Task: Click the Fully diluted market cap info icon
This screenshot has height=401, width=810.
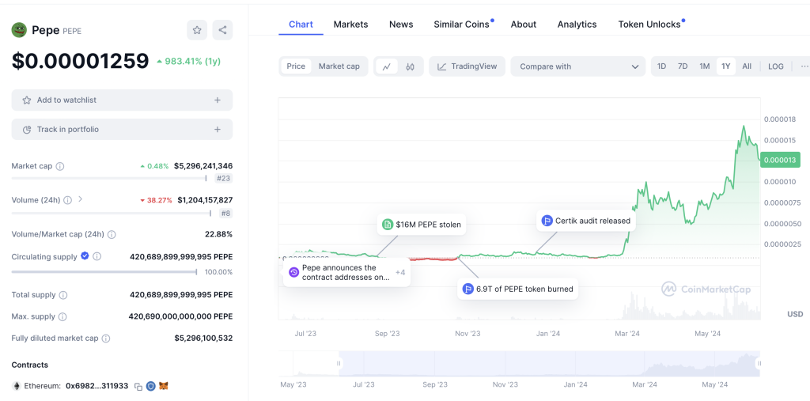Action: [x=106, y=339]
